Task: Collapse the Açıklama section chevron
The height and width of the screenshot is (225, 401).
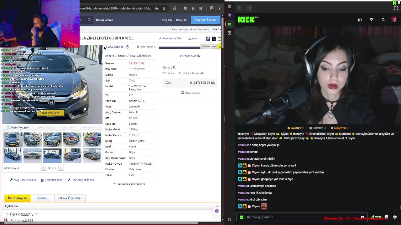Action: 218,206
